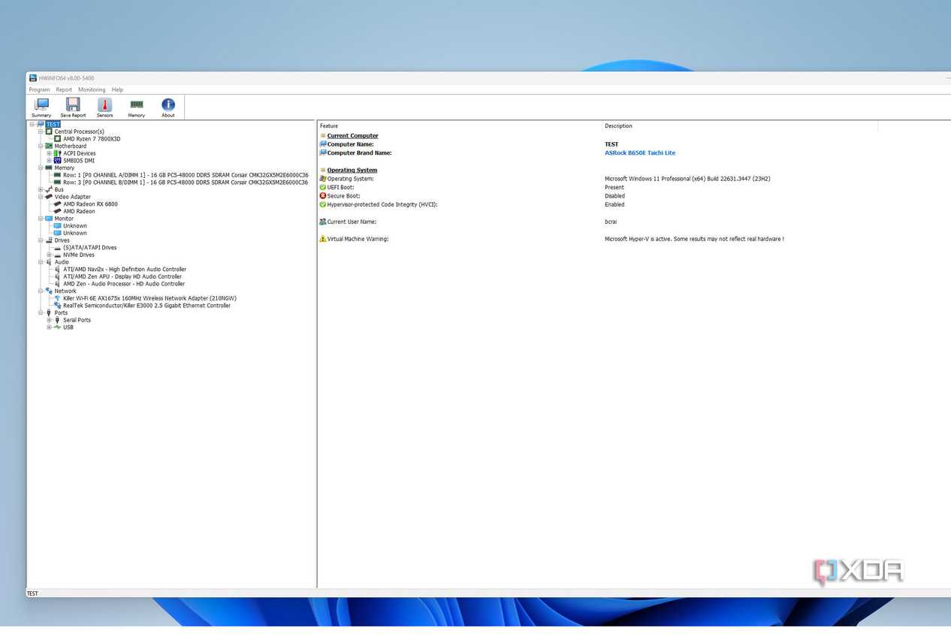Screen dimensions: 951x634
Task: Click the Network node icon
Action: pyautogui.click(x=49, y=291)
